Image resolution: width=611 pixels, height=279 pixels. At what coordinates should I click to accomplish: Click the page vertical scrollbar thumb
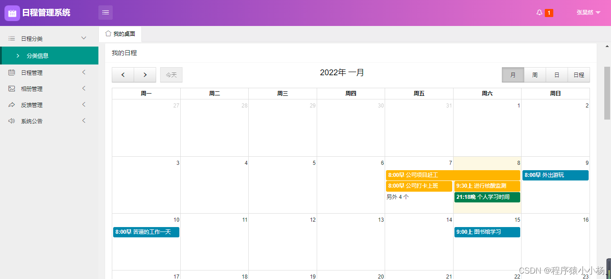click(x=607, y=93)
